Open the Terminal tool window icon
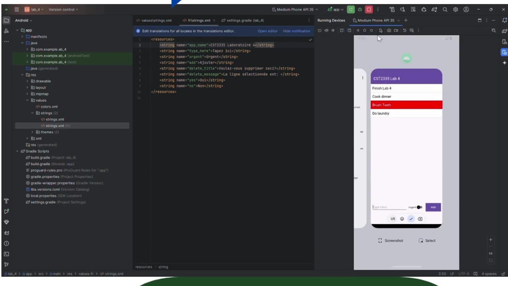The width and height of the screenshot is (508, 286). (x=6, y=254)
